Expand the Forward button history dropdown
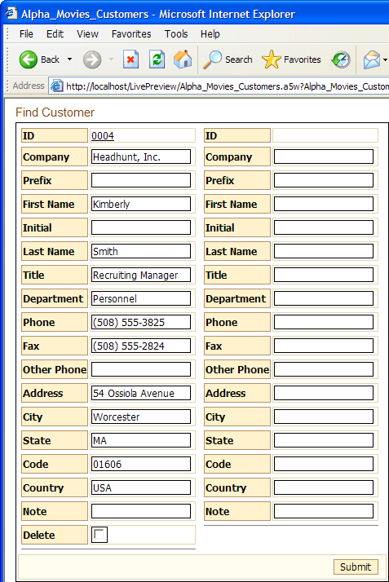Screen dimensions: 389x582 (111, 60)
